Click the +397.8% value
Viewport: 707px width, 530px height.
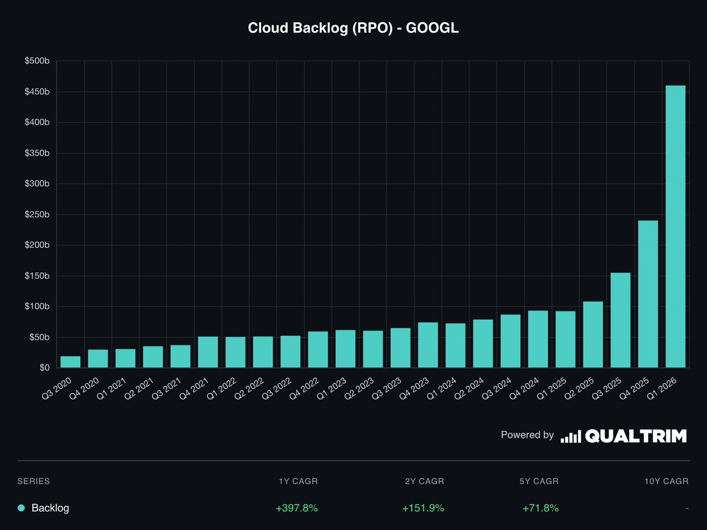[296, 508]
